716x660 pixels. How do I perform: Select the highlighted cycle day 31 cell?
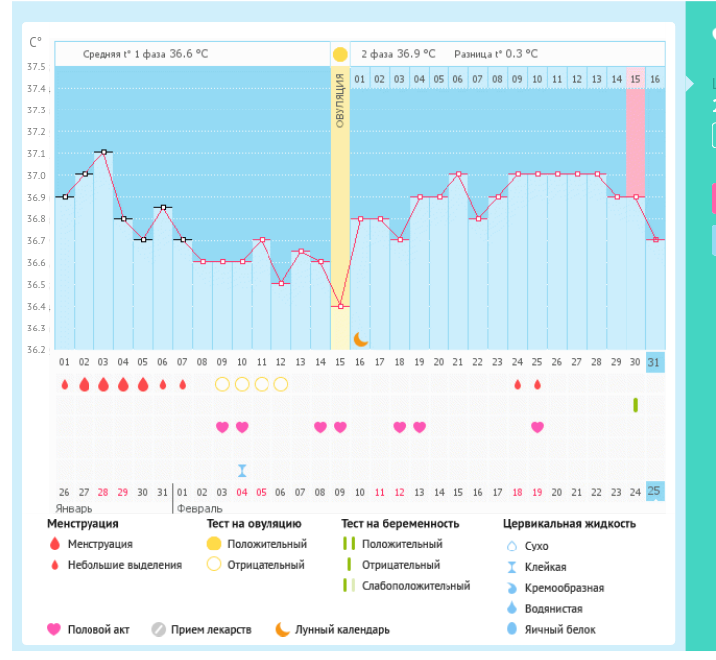point(654,361)
